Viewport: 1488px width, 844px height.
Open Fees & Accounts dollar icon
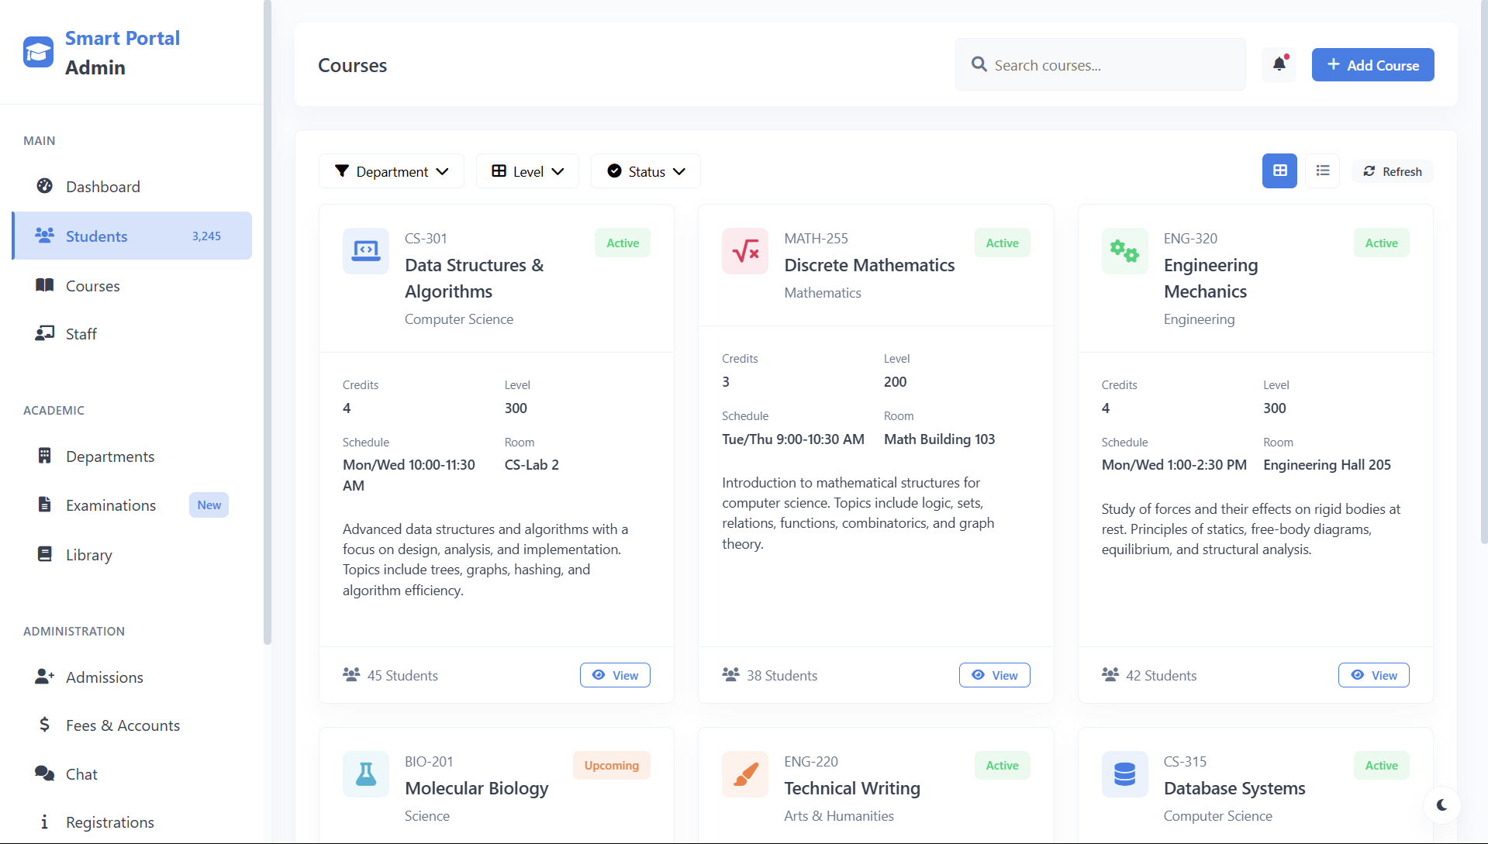click(45, 725)
